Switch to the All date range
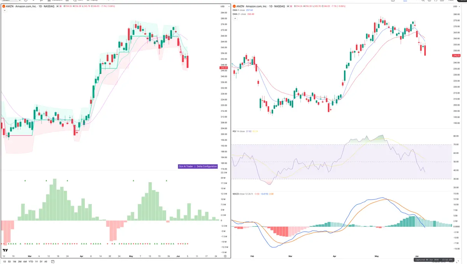 click(46, 262)
